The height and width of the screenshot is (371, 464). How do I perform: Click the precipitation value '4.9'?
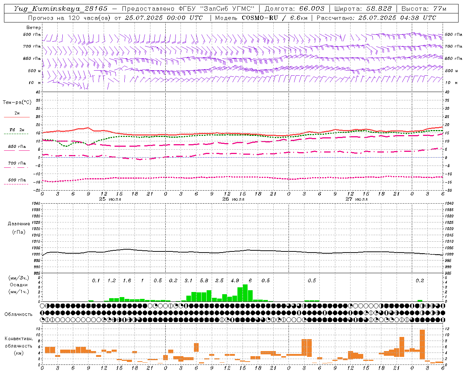pos(235,280)
